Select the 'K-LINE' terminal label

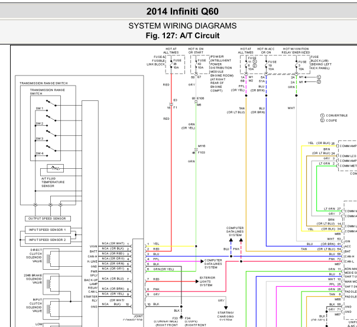[x=92, y=261]
